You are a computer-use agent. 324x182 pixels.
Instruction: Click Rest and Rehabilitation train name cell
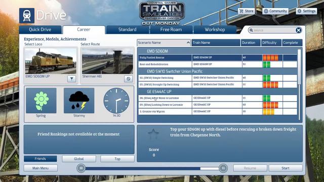(x=217, y=64)
